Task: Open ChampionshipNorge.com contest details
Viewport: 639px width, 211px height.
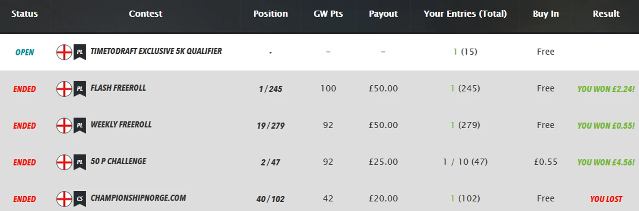Action: pyautogui.click(x=138, y=198)
